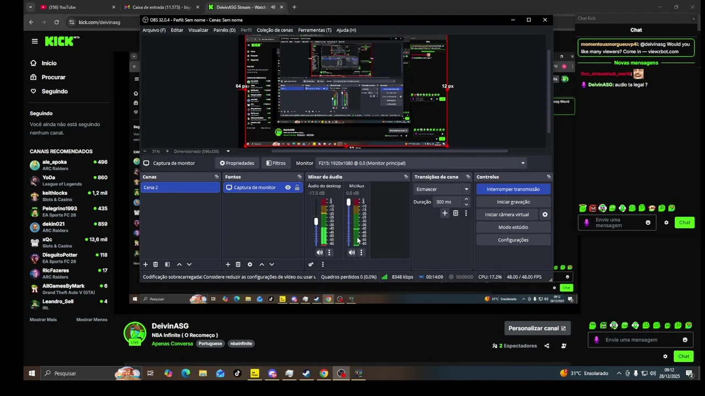
Task: Open OBS Configurações
Action: pos(513,240)
